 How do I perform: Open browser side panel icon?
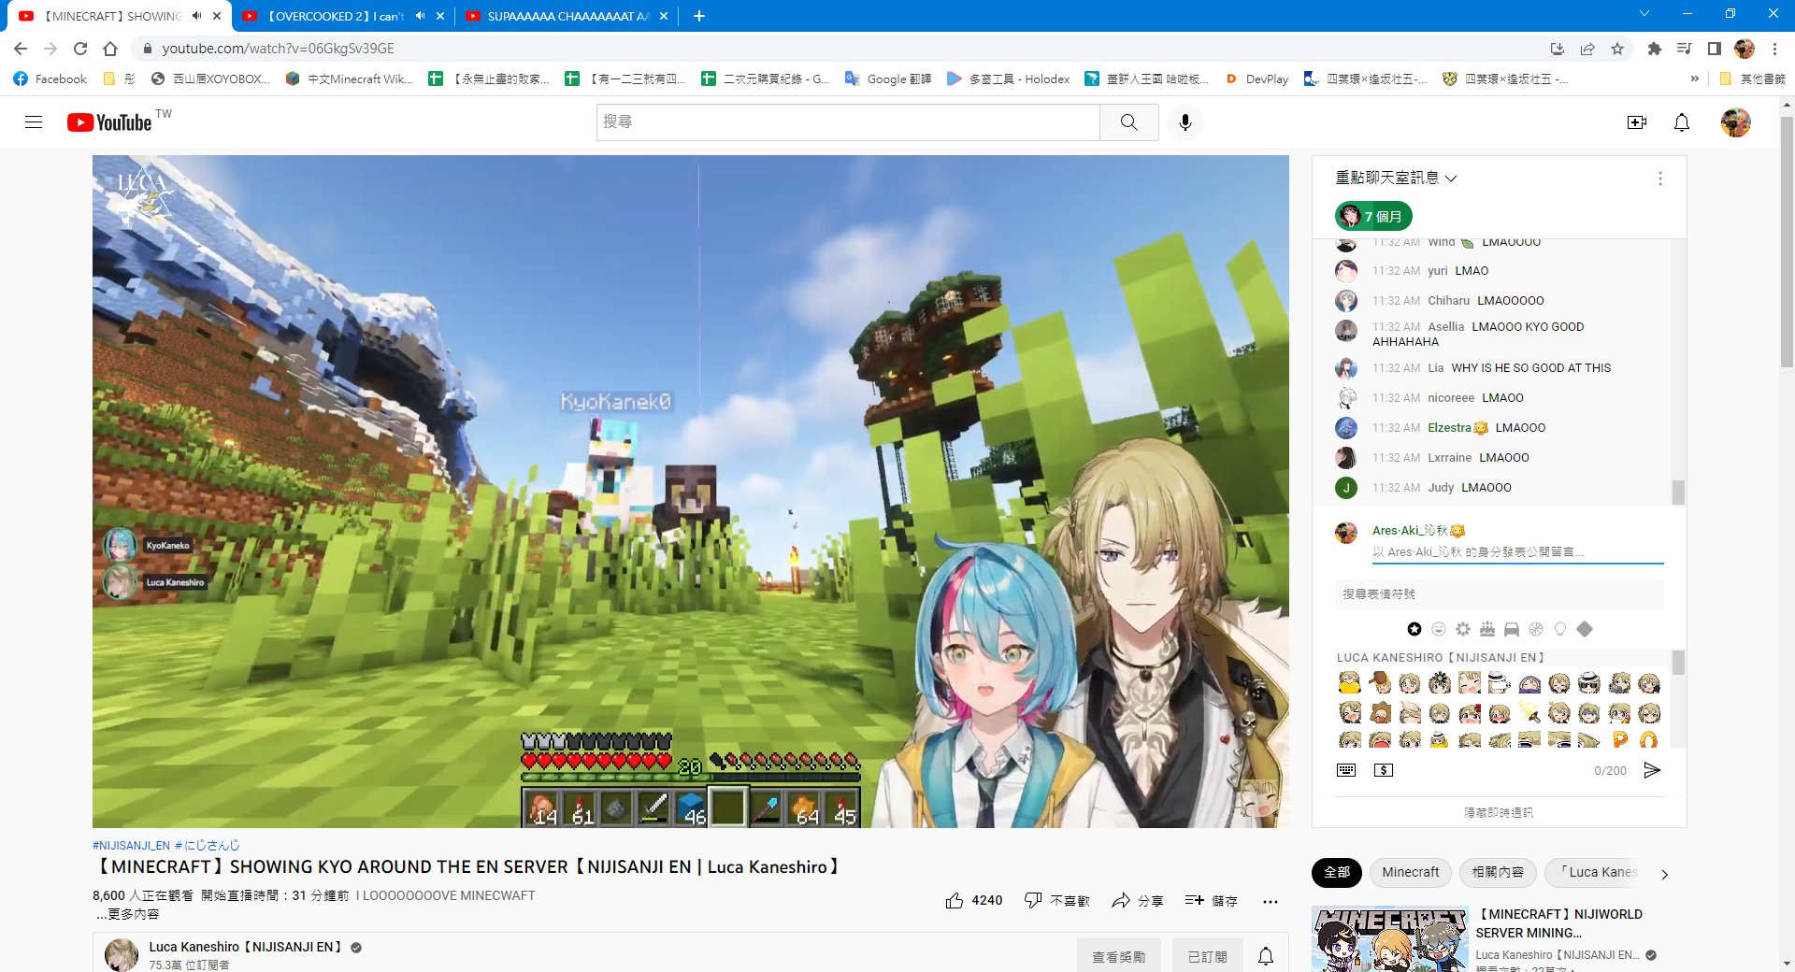(1715, 49)
